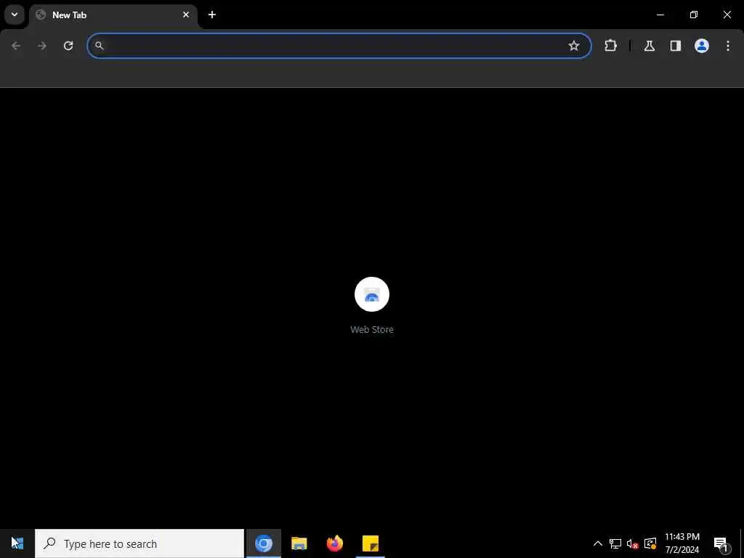Go back to previous page
The width and height of the screenshot is (744, 558).
(16, 46)
